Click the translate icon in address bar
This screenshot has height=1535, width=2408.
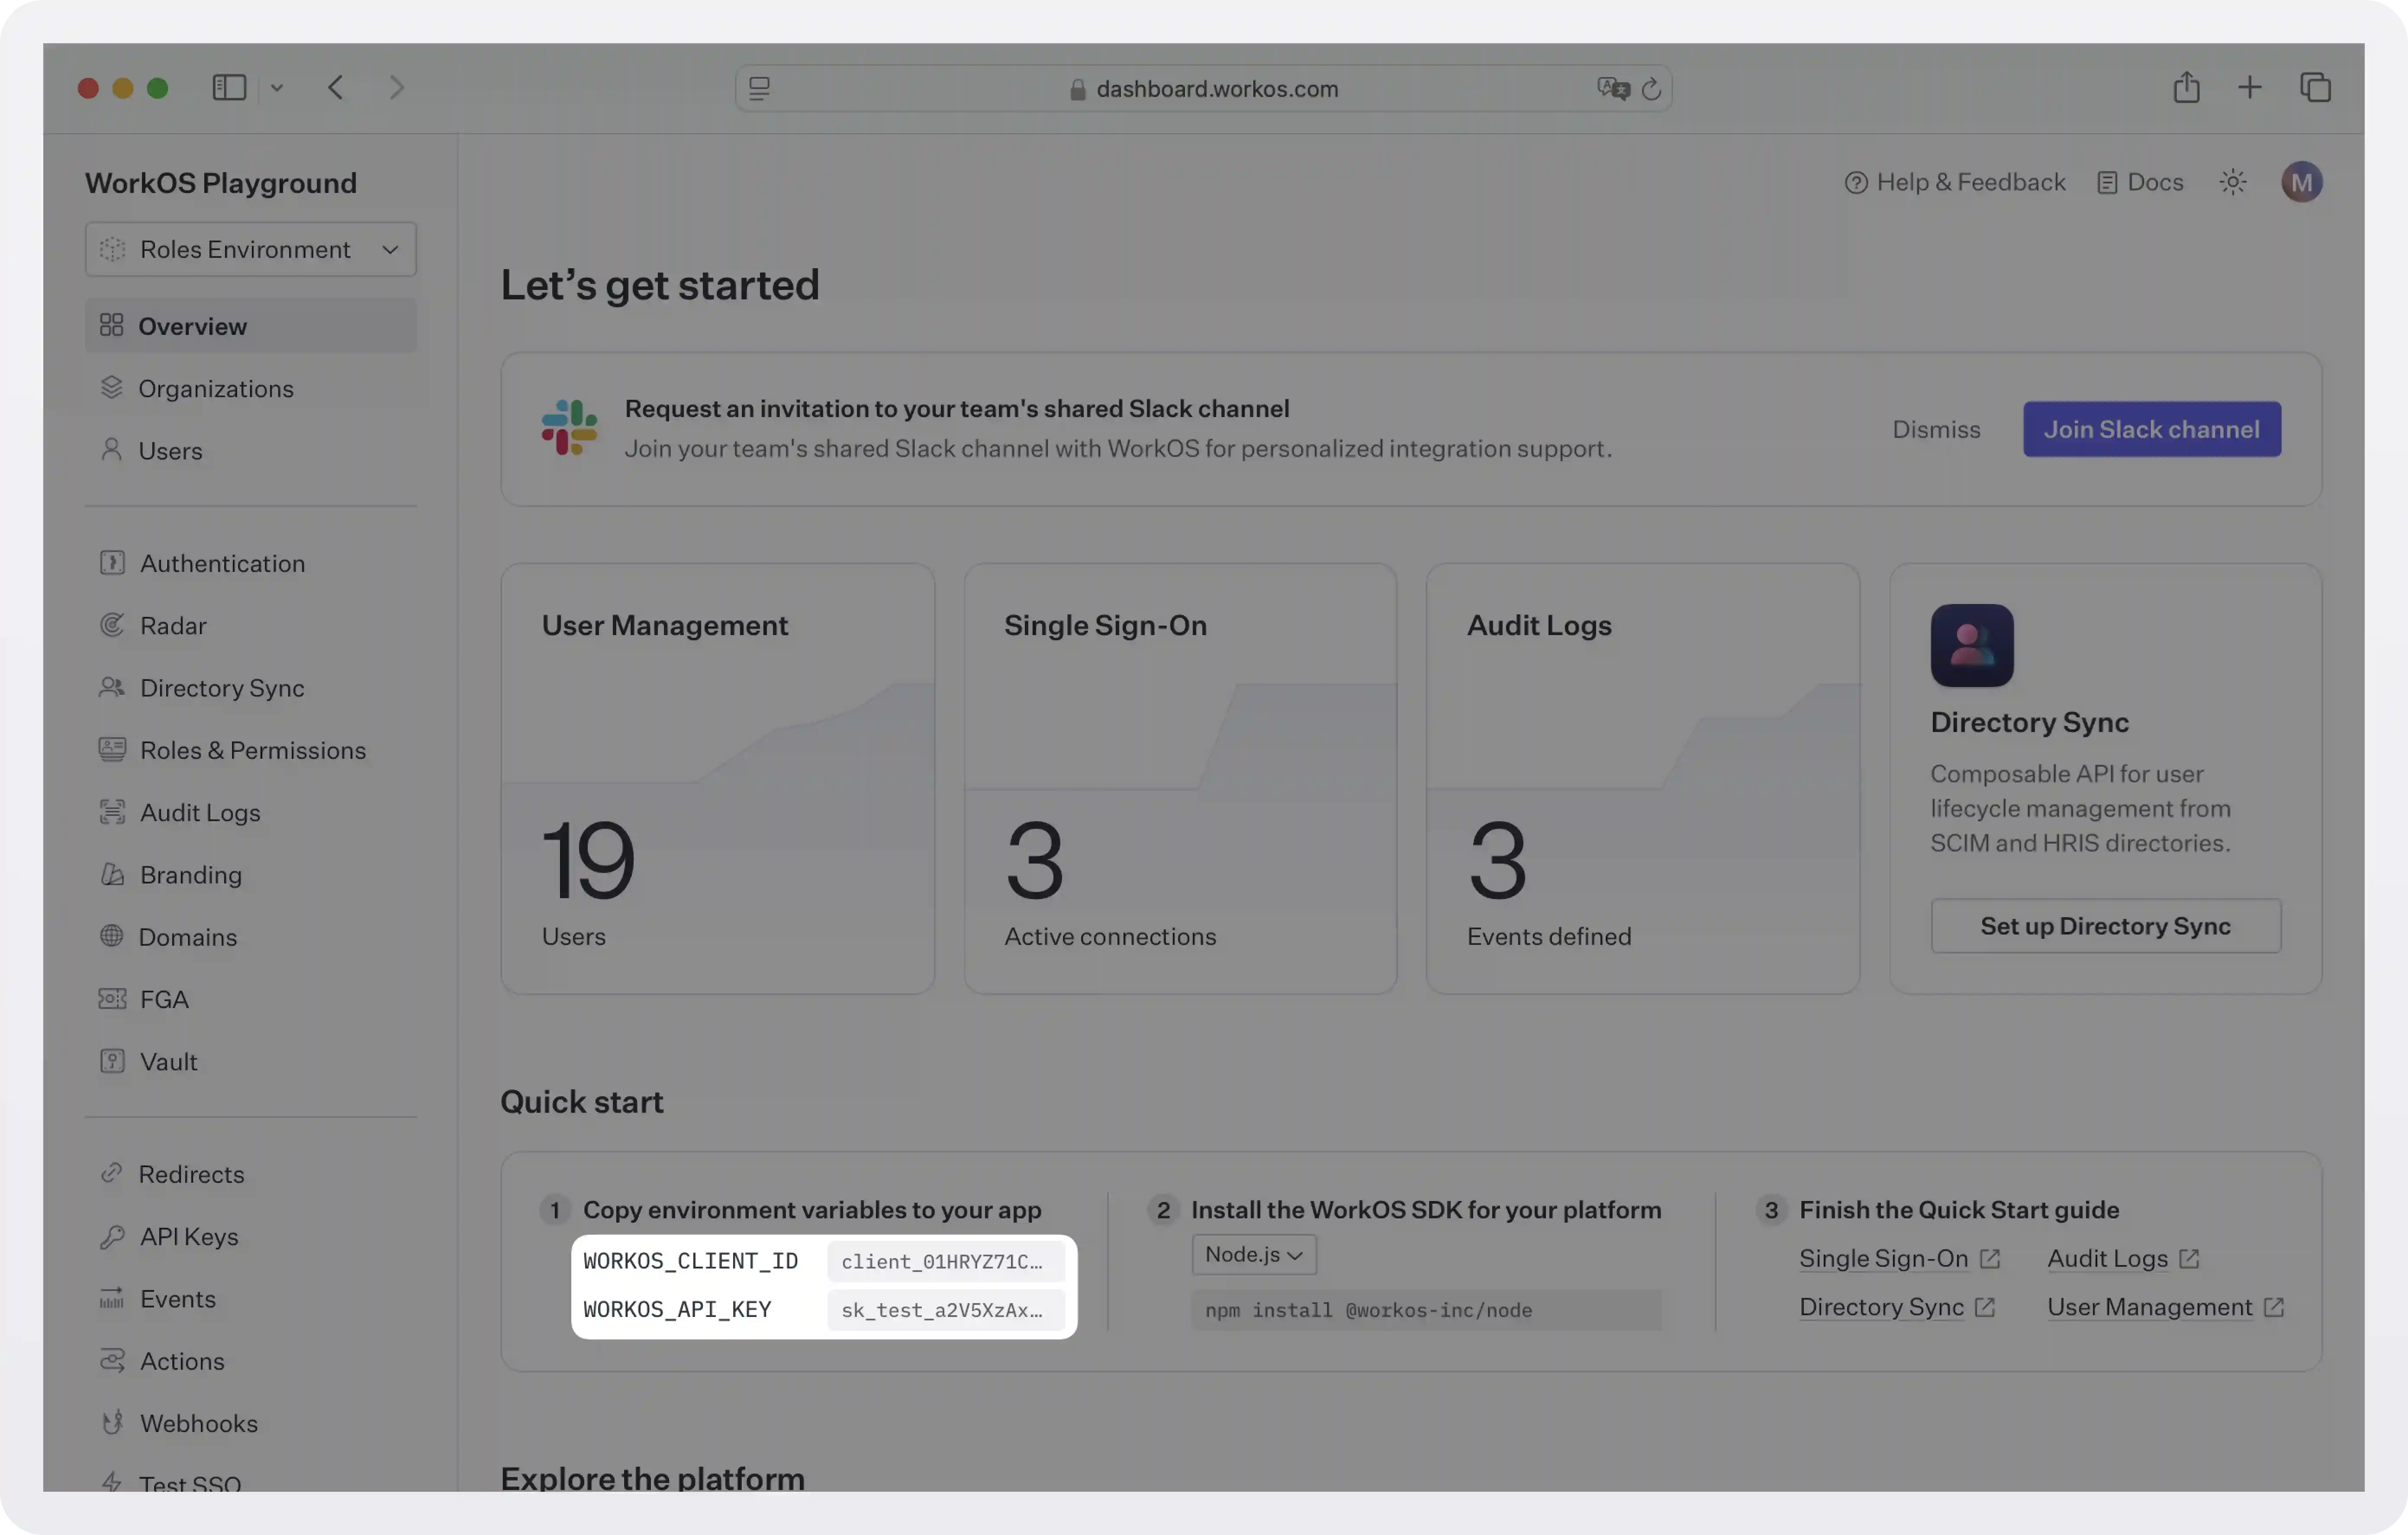click(1613, 89)
